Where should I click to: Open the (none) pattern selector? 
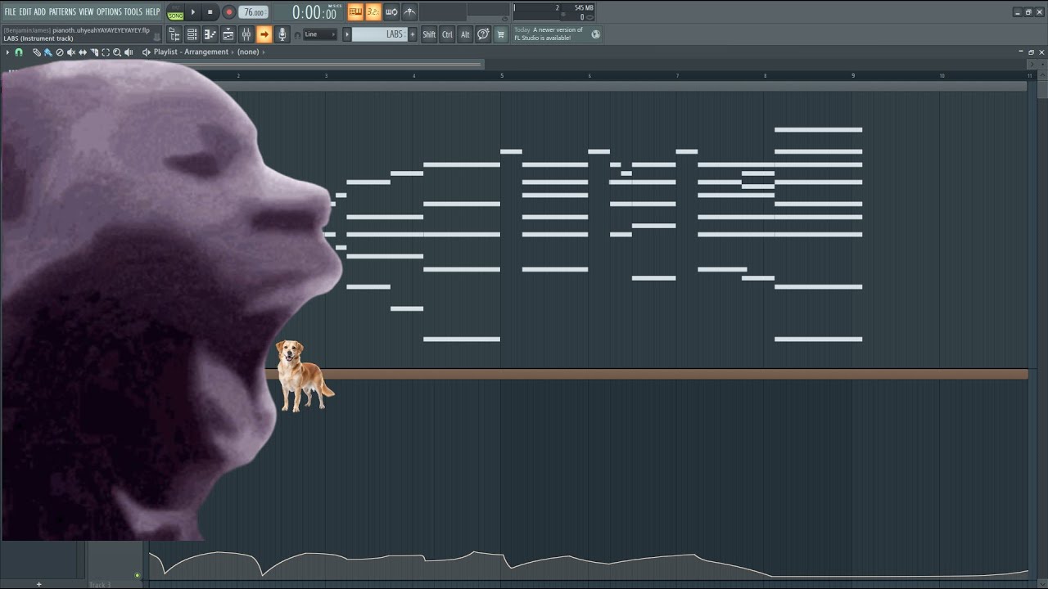coord(248,52)
